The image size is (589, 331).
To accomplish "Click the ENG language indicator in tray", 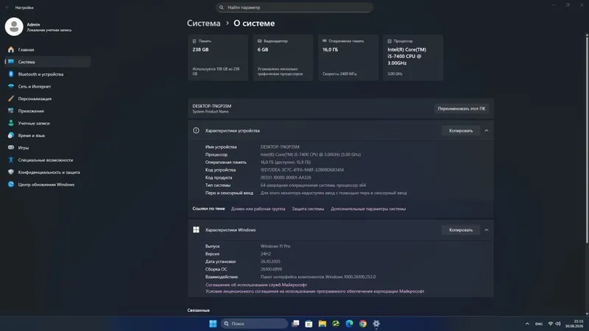I will coord(539,324).
